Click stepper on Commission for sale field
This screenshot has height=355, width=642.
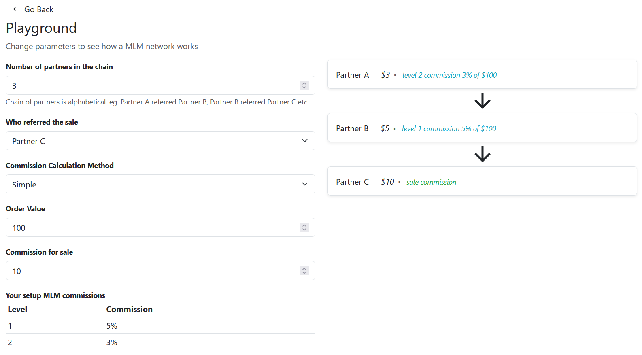pos(304,271)
